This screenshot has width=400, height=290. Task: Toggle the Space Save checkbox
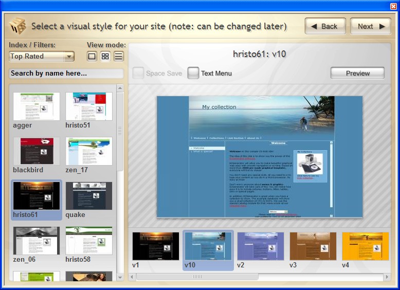(x=138, y=73)
